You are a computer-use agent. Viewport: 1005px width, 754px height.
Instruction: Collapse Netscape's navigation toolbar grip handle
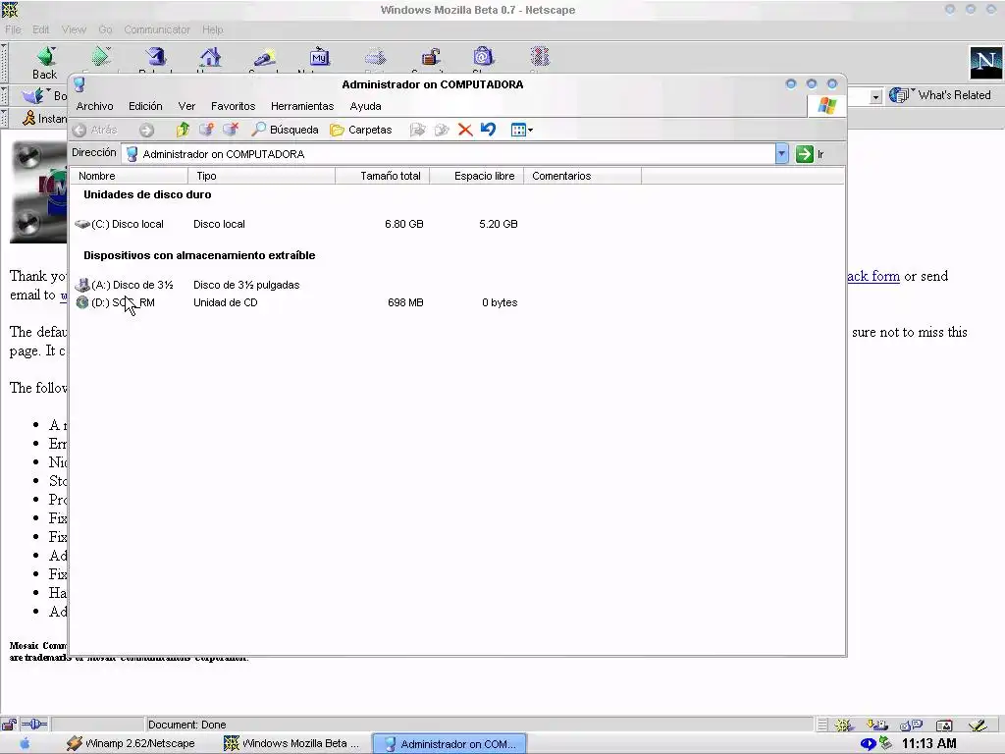pos(4,63)
